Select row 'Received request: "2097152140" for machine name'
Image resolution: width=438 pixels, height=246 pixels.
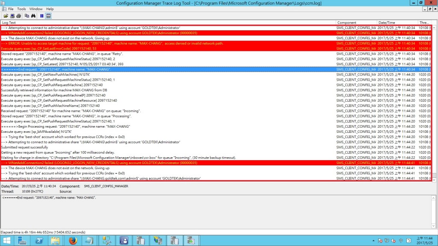pyautogui.click(x=216, y=111)
